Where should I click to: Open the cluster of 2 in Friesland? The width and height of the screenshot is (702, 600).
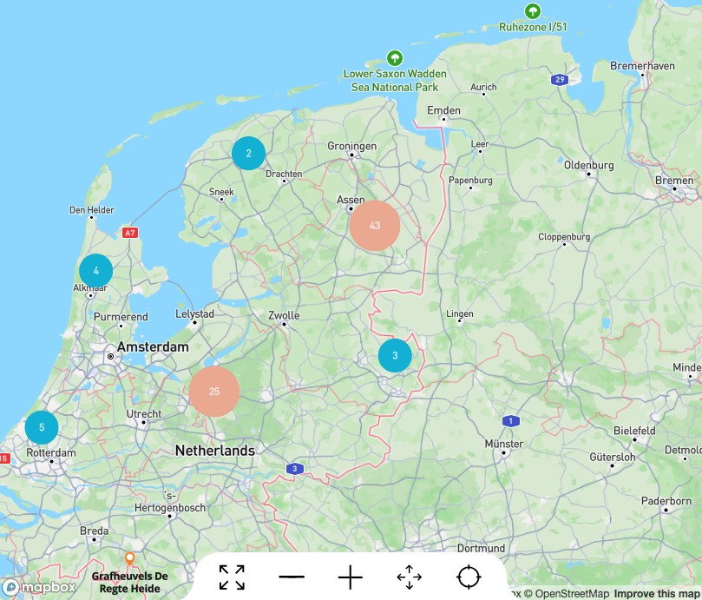coord(248,153)
